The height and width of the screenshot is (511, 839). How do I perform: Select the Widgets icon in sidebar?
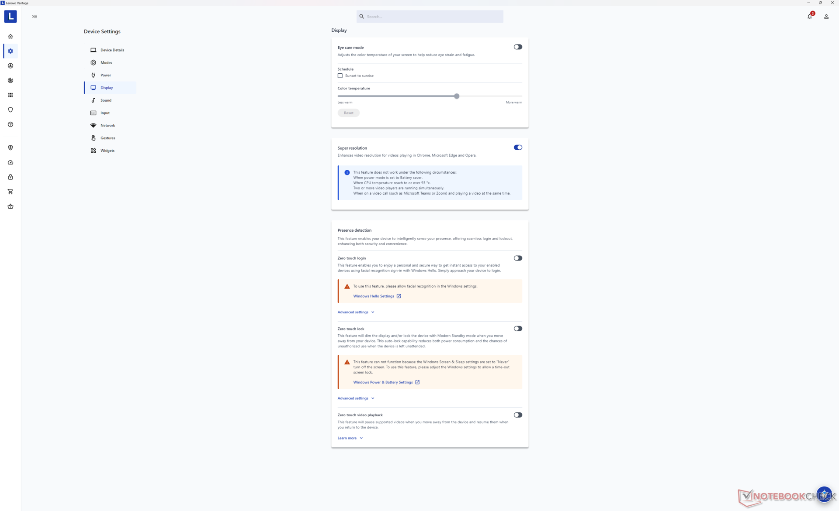click(x=93, y=150)
